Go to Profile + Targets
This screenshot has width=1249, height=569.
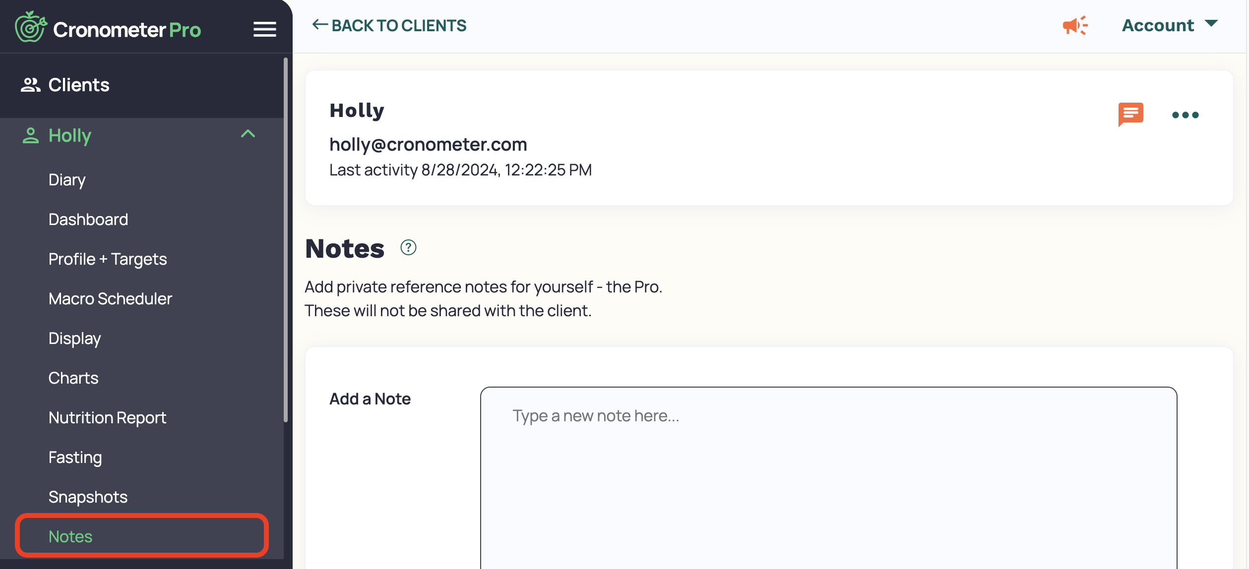(x=107, y=259)
